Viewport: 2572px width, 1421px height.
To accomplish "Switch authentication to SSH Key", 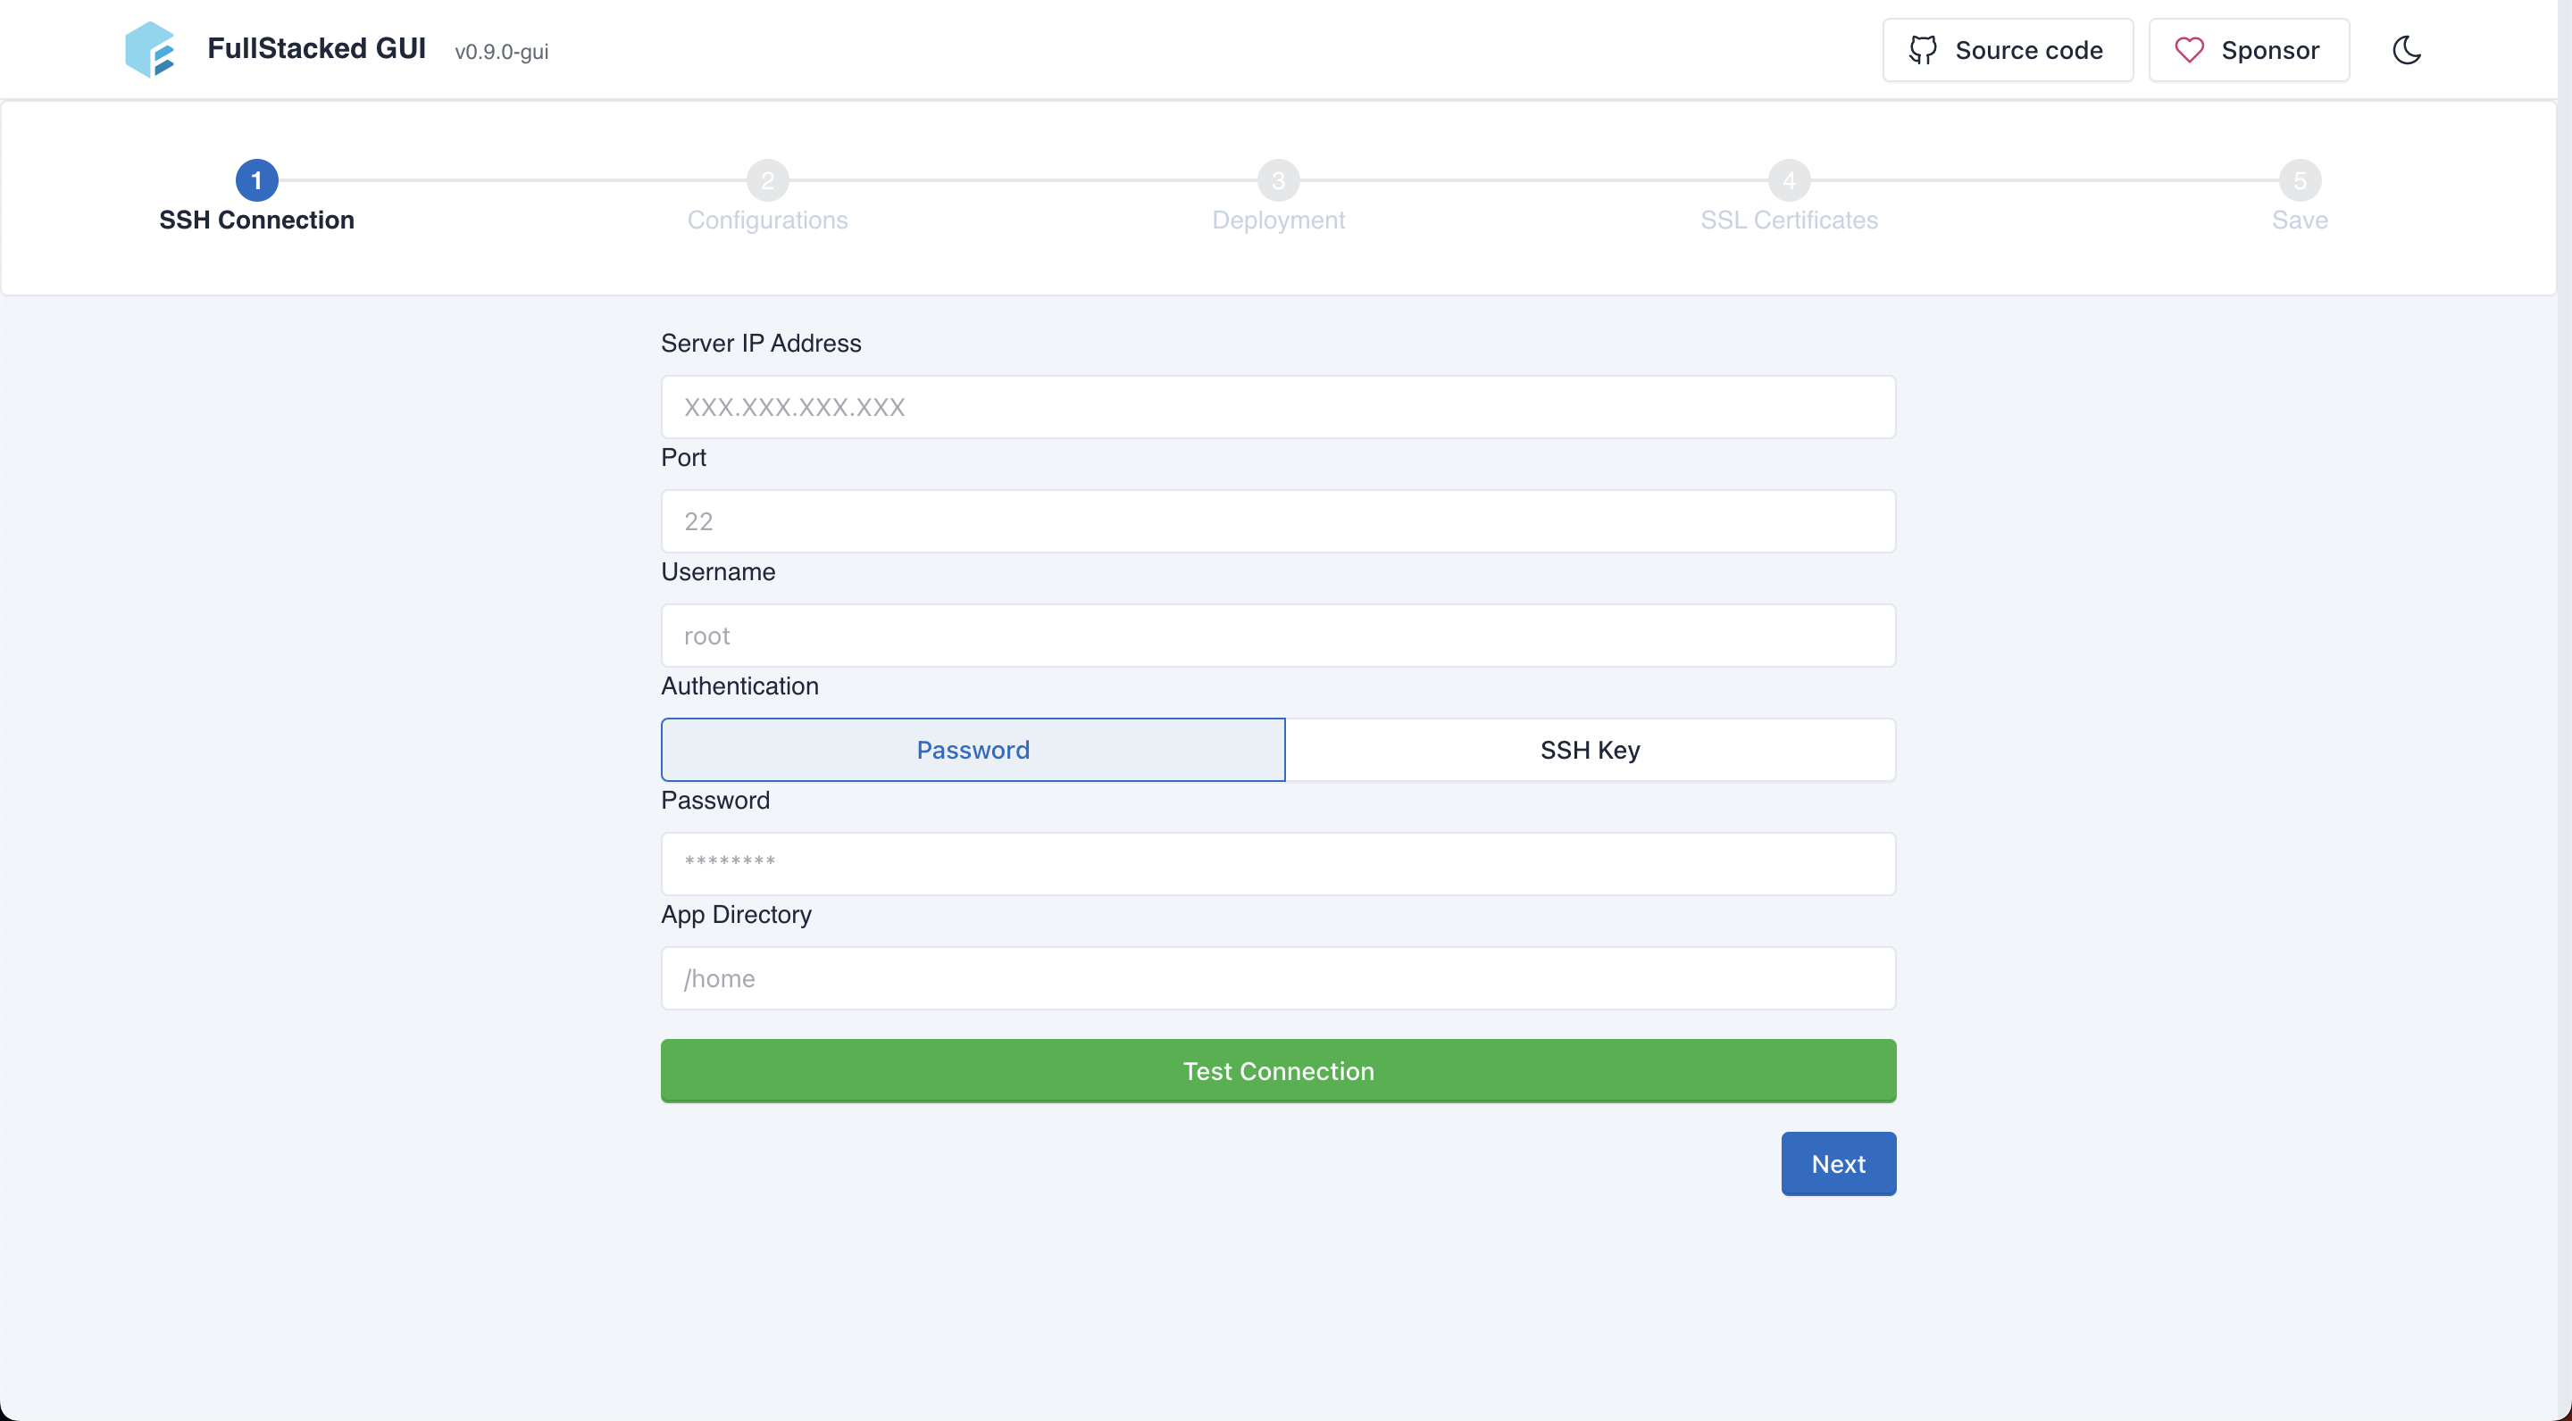I will point(1589,750).
